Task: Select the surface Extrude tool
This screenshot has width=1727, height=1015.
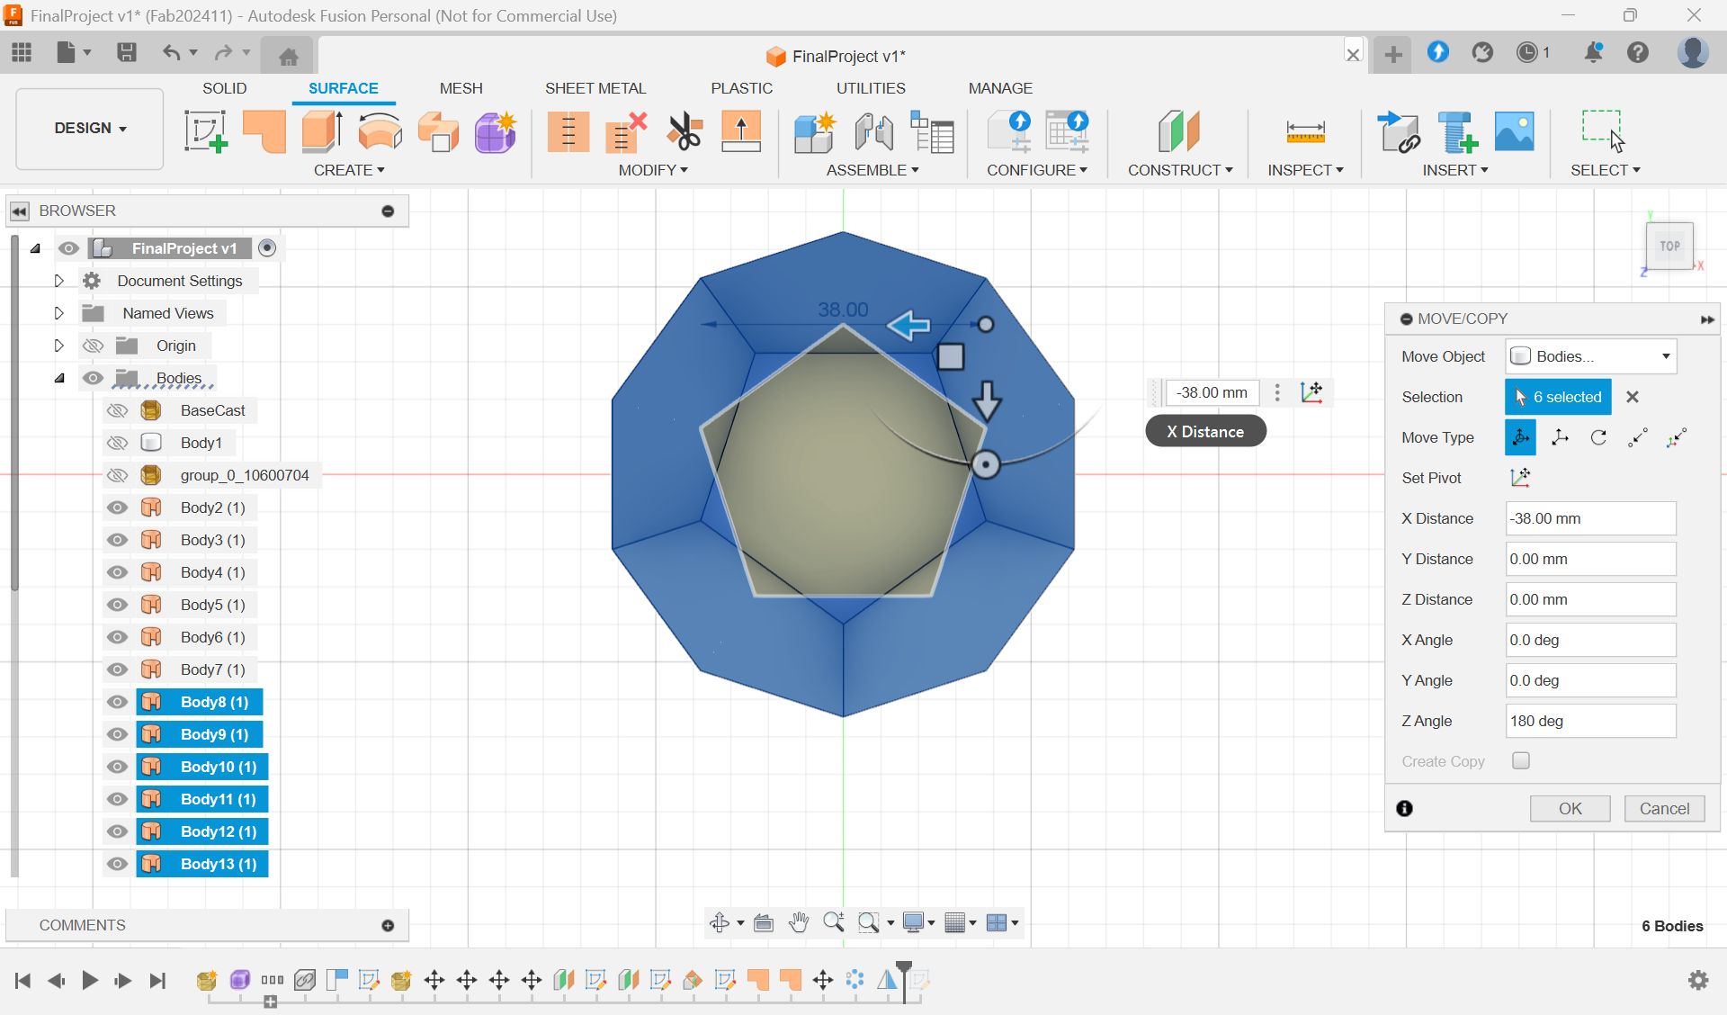Action: [x=322, y=131]
